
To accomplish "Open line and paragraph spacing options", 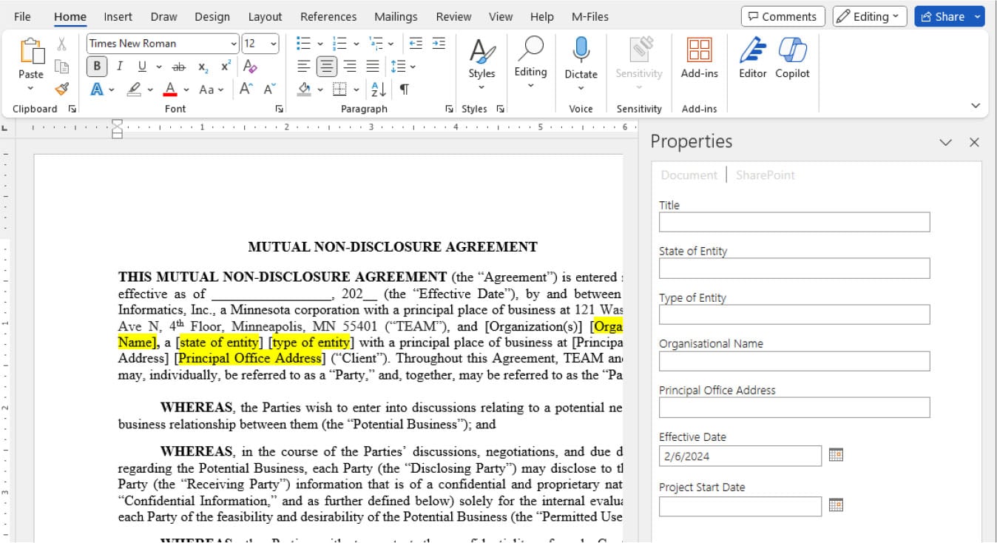I will click(x=403, y=67).
